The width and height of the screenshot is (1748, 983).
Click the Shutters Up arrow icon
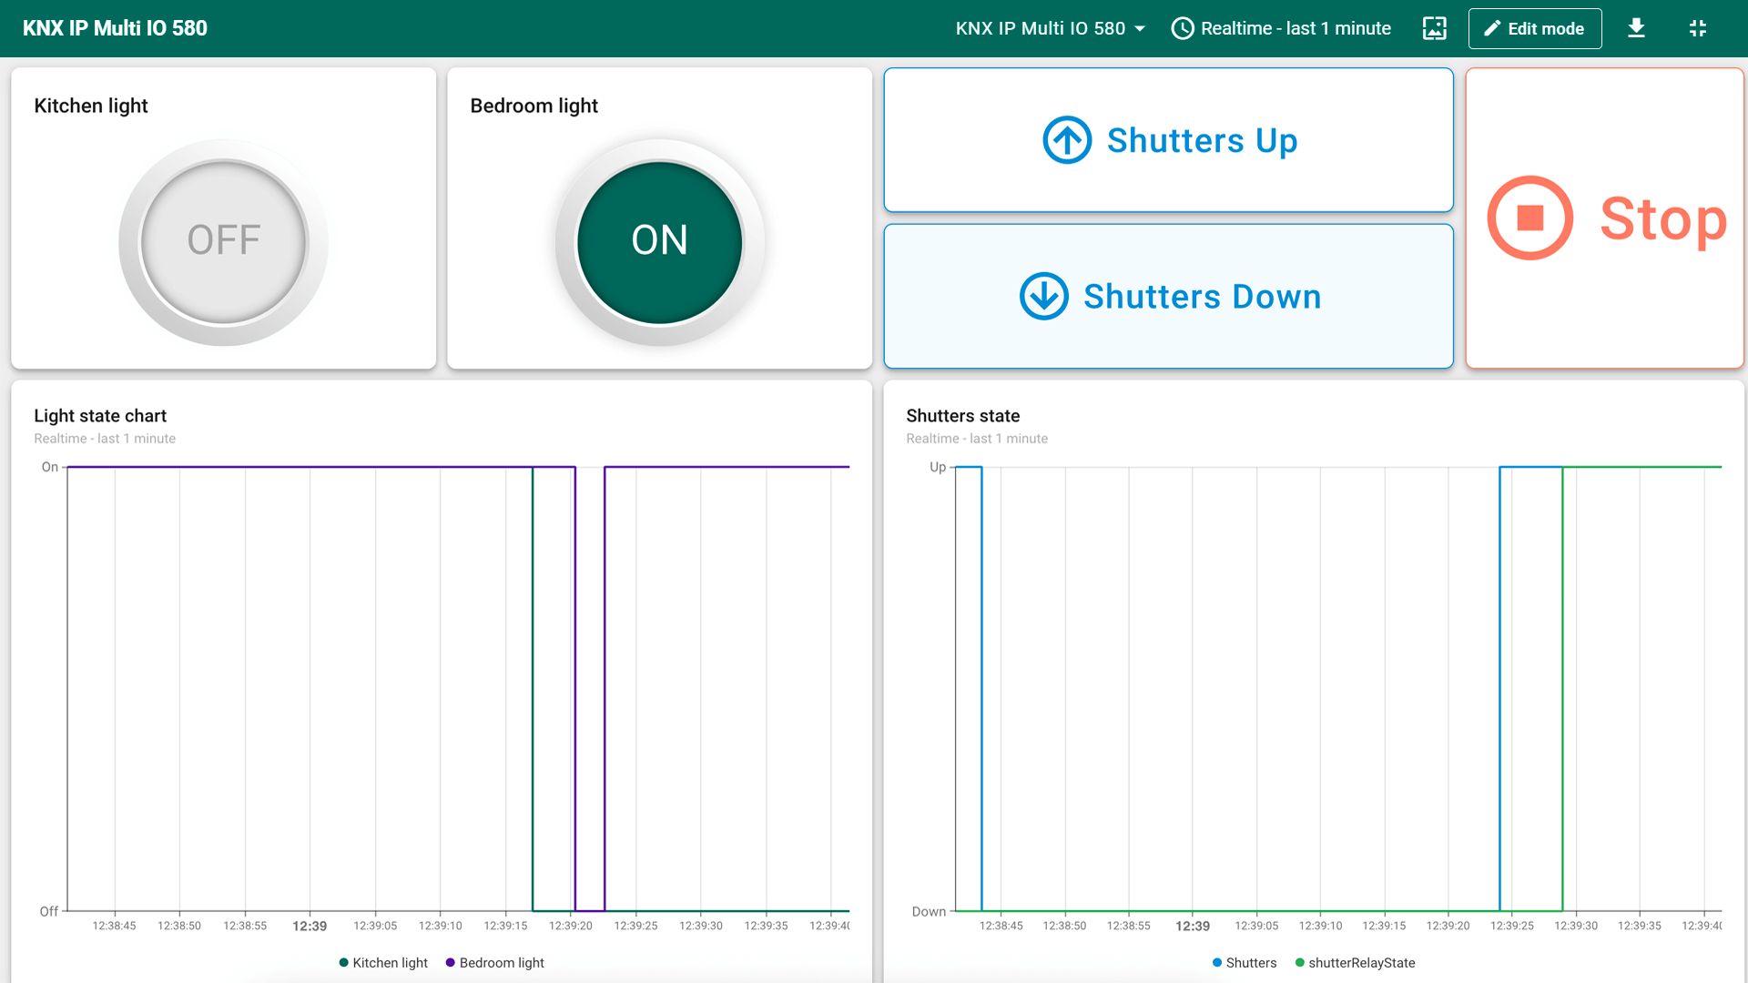(x=1067, y=140)
